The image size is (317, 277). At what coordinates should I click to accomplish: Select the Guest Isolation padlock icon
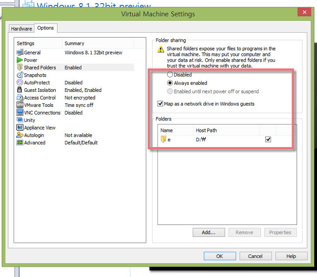(x=20, y=90)
